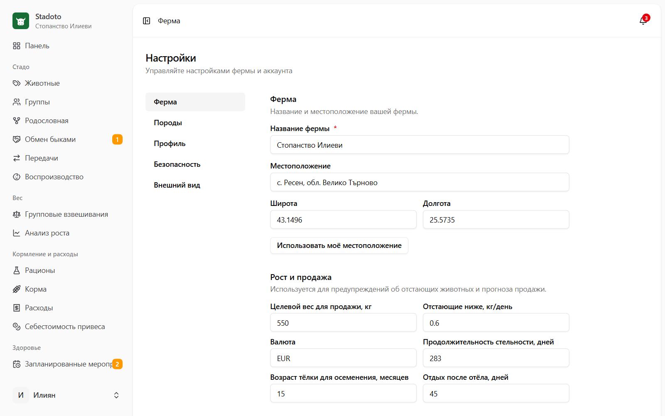Click the Валюта field showing EUR
The image size is (665, 416).
(343, 358)
